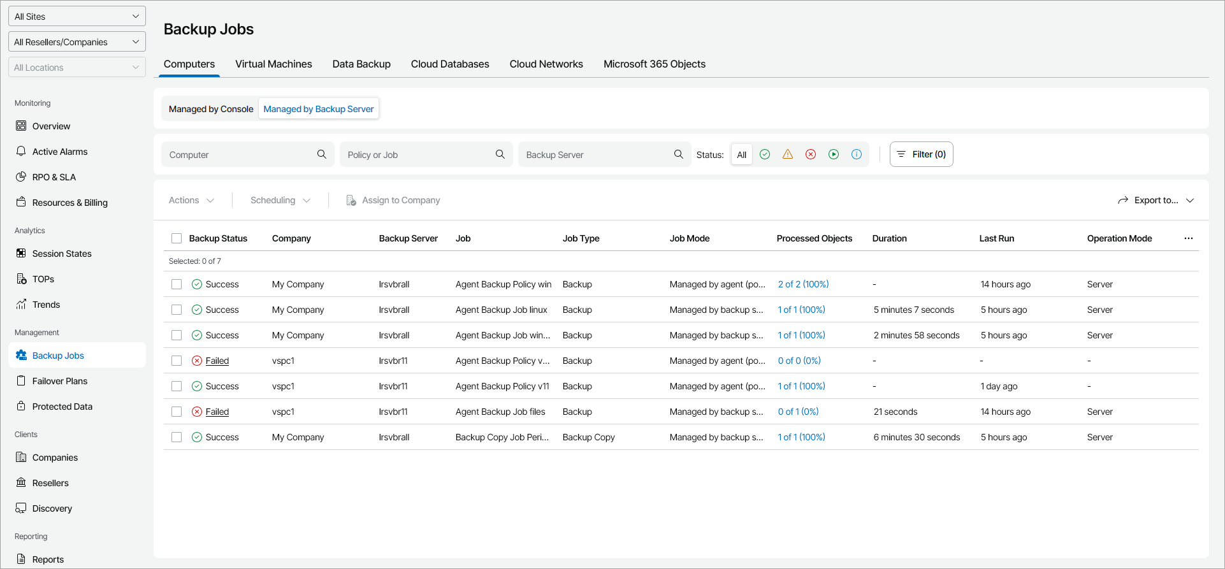1225x569 pixels.
Task: Expand the Export to menu
Action: coord(1156,200)
